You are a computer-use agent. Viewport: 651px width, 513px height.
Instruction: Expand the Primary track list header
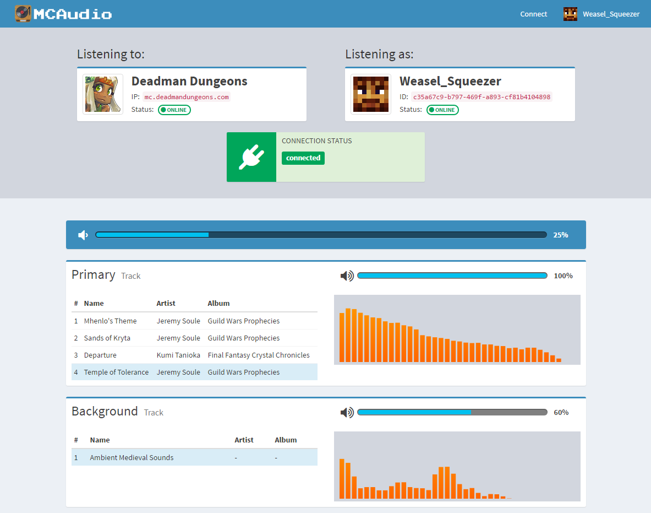point(94,274)
